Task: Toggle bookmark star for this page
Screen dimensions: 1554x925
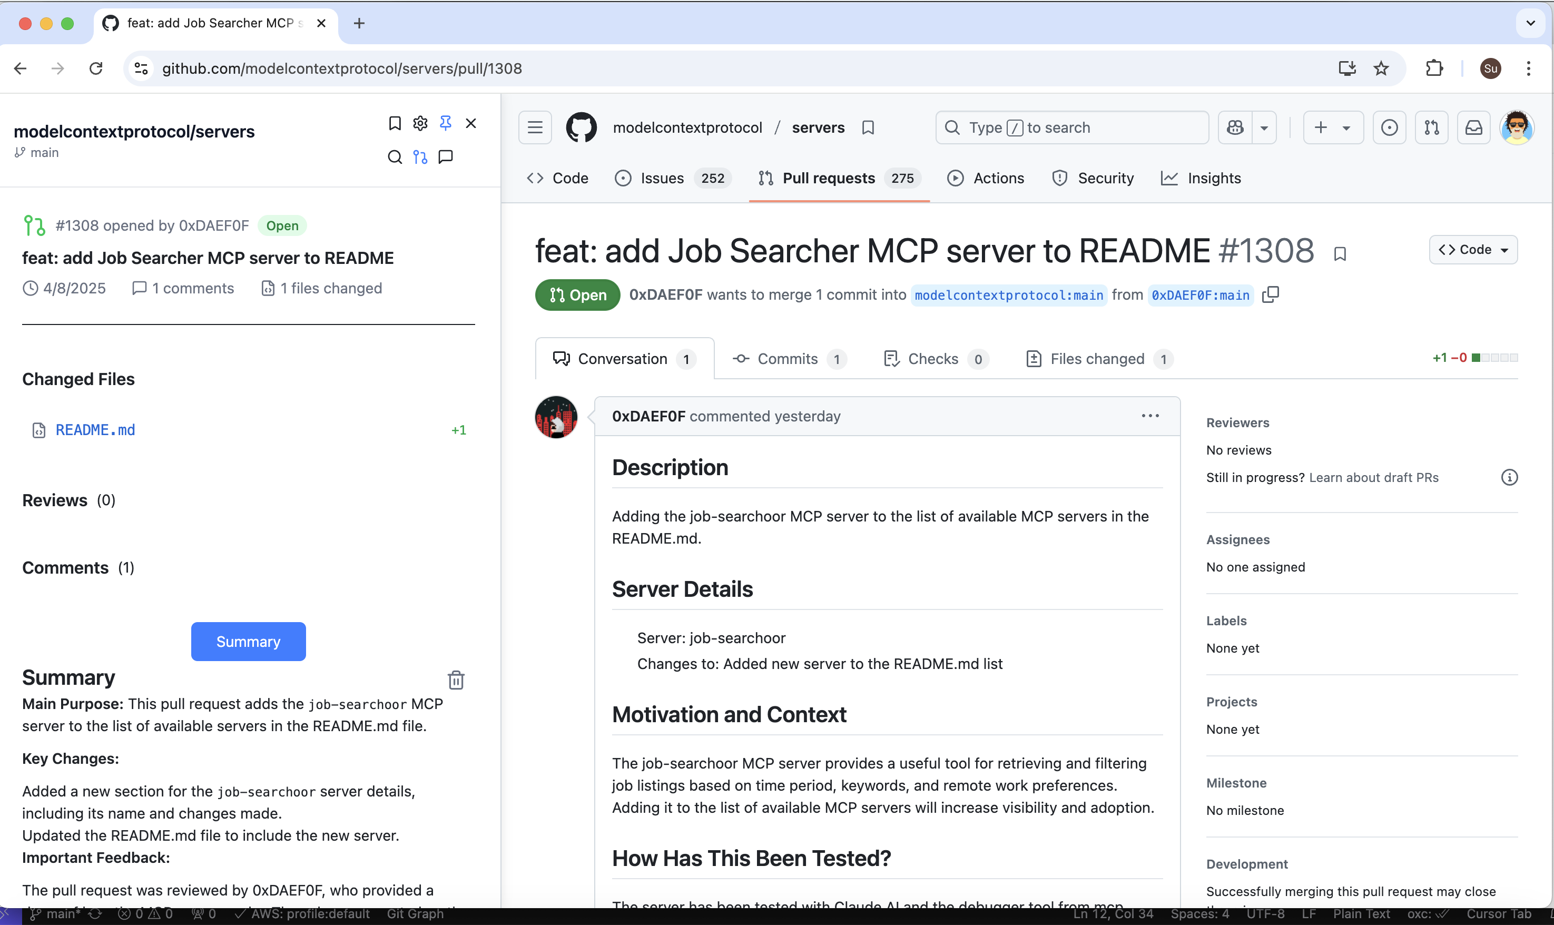Action: tap(1381, 68)
